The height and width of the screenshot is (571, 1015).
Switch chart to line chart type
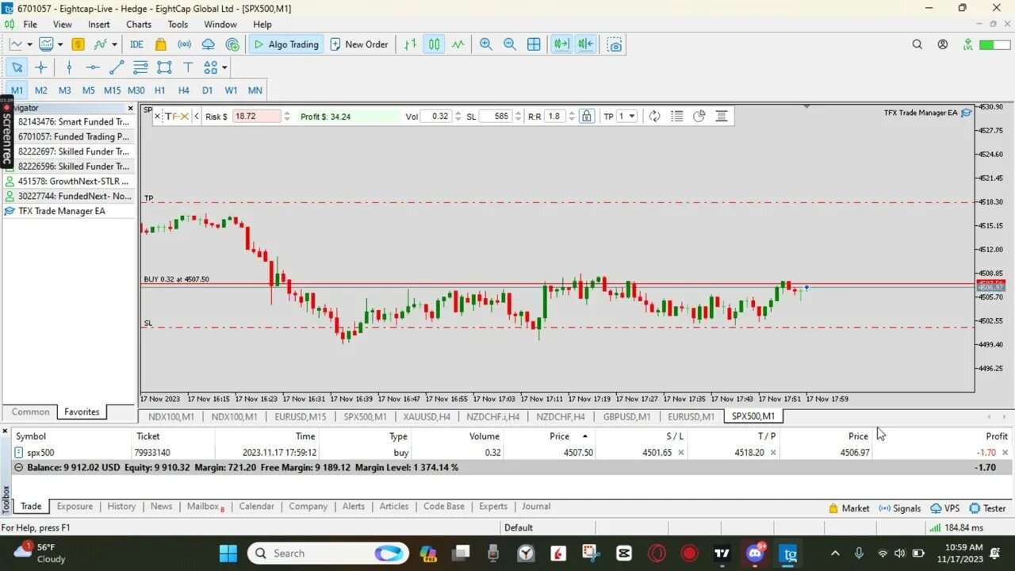point(458,44)
